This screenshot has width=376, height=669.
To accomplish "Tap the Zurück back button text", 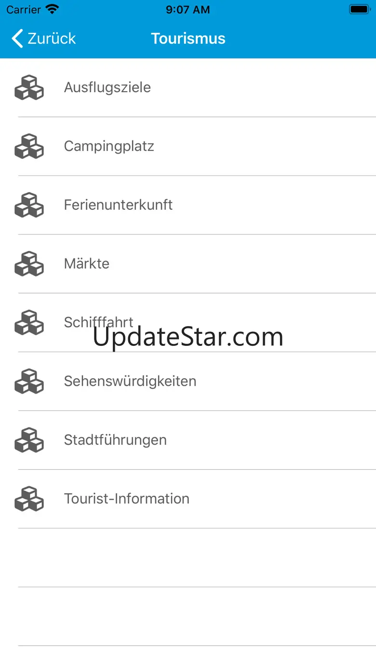I will 52,39.
